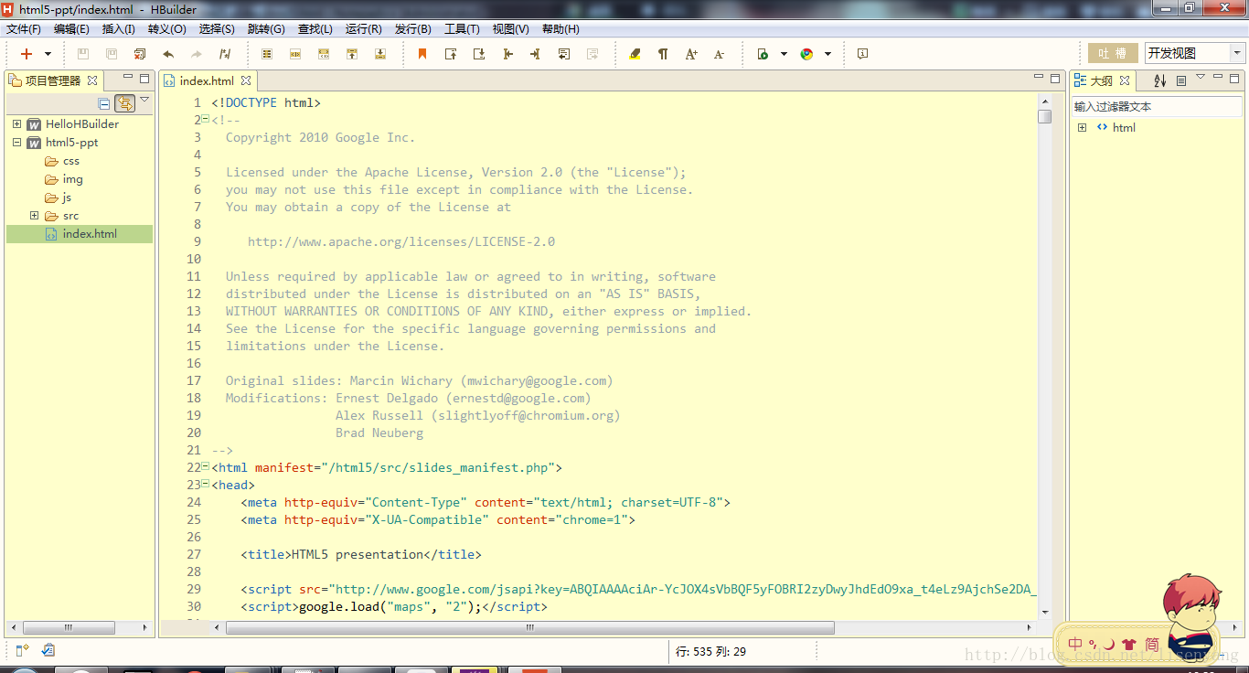Click the red plus New button
Viewport: 1249px width, 673px height.
tap(27, 54)
